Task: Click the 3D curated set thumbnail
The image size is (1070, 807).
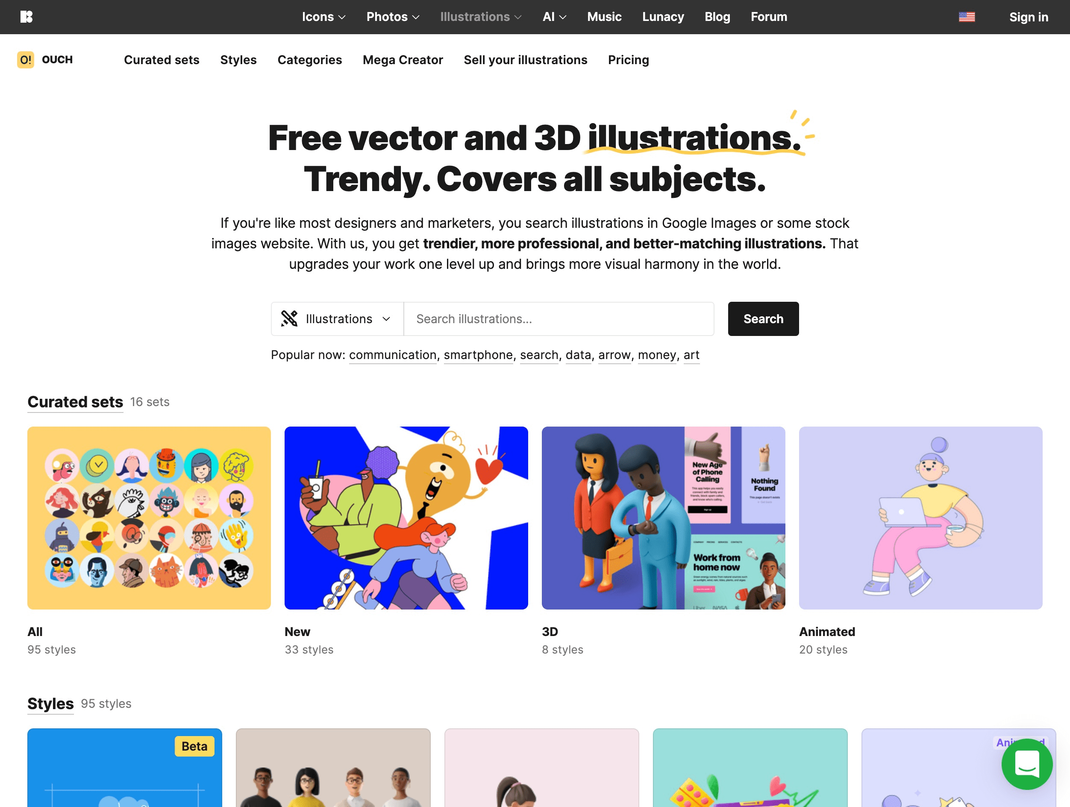Action: (x=663, y=518)
